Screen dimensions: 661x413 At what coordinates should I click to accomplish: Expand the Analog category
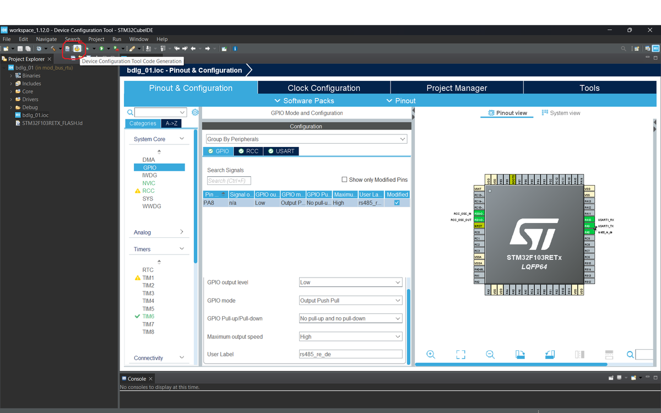coord(182,232)
